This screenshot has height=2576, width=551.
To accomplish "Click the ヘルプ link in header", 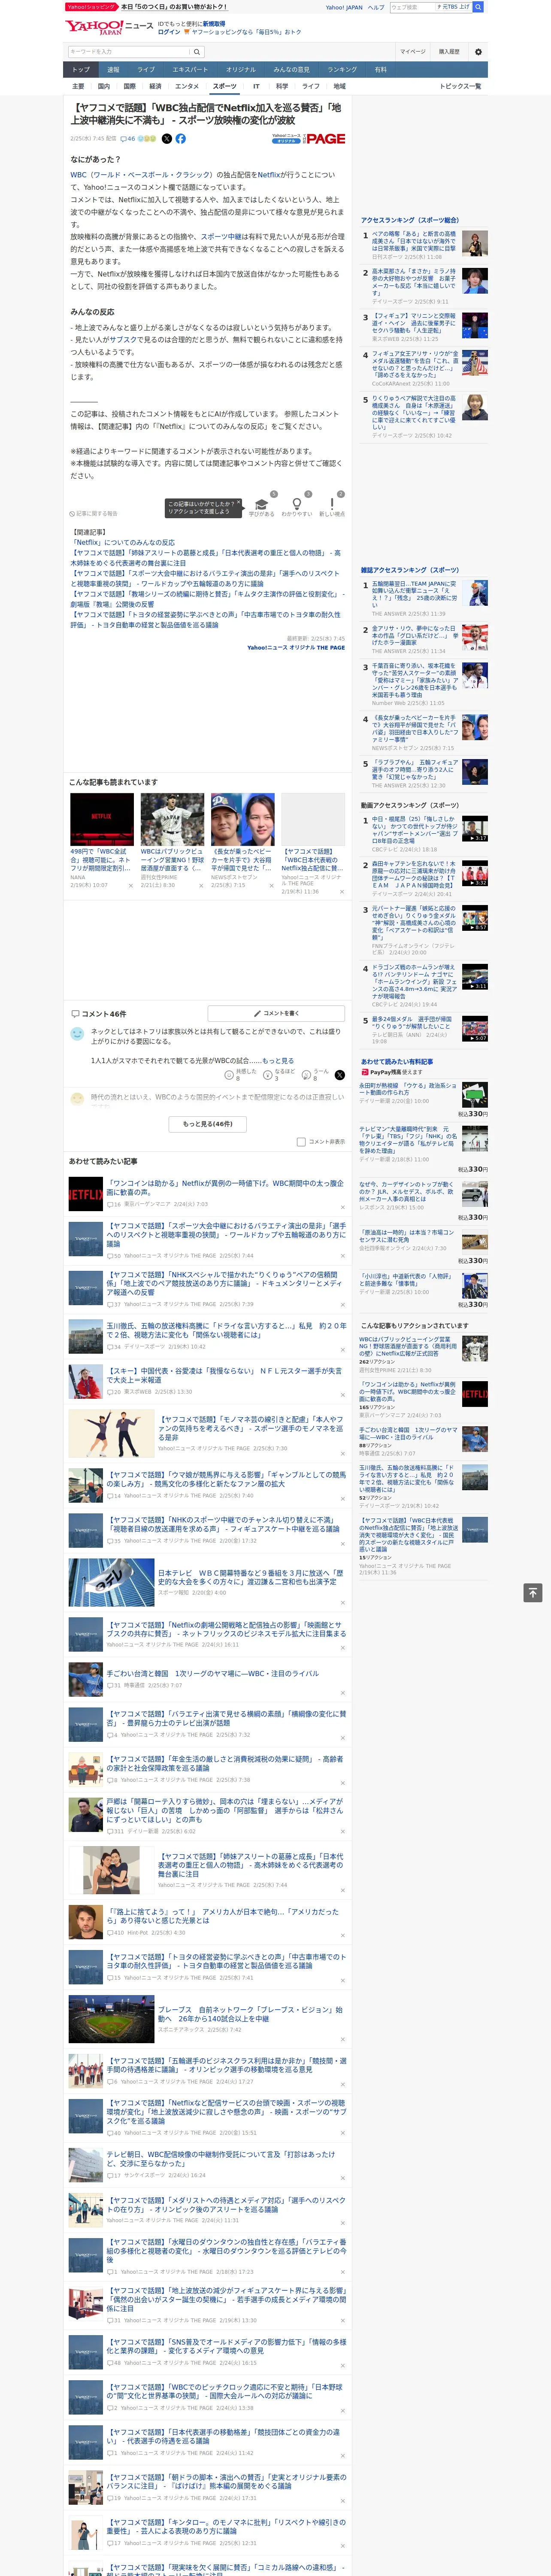I will tap(376, 7).
